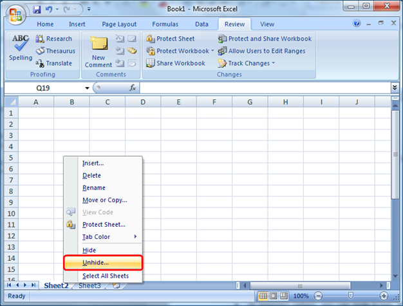Open the Formulas tab
The width and height of the screenshot is (403, 306).
point(165,24)
